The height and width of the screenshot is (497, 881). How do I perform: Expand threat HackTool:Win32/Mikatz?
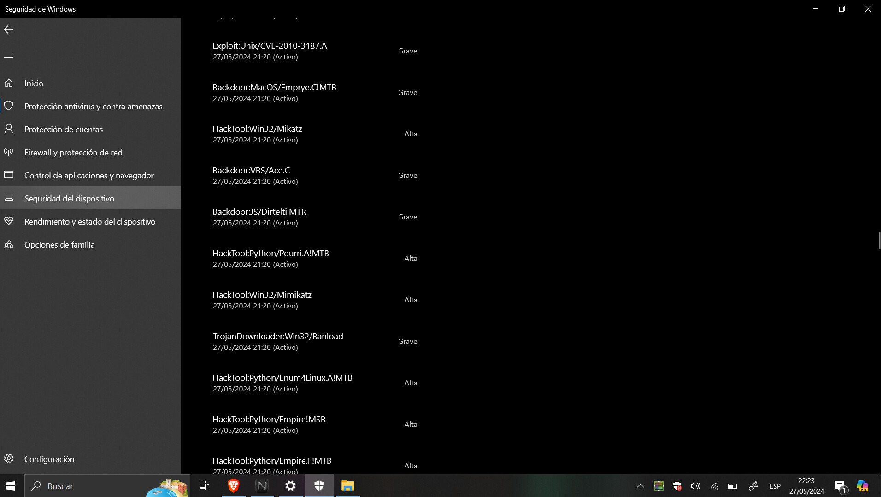point(315,134)
